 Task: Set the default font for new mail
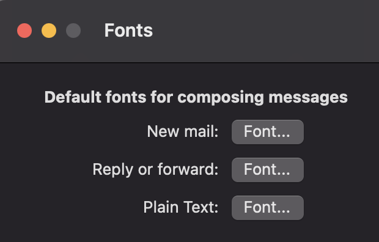[x=268, y=132]
